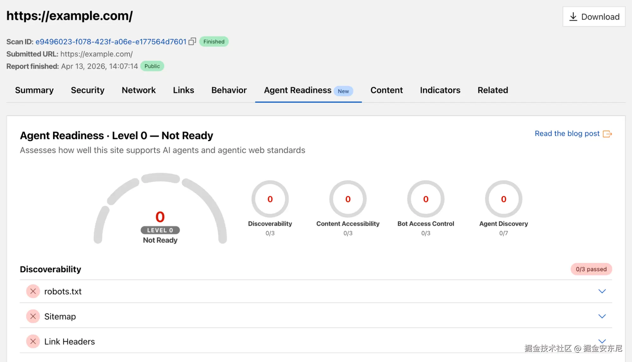632x362 pixels.
Task: Click the copy Scan ID icon
Action: click(192, 41)
